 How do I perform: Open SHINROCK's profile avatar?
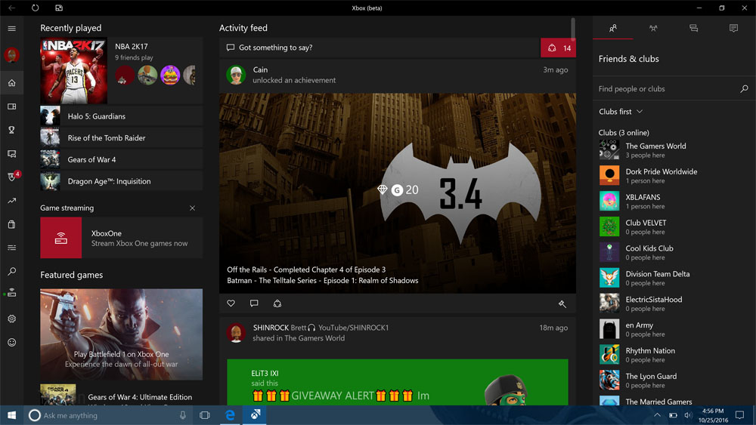coord(236,333)
